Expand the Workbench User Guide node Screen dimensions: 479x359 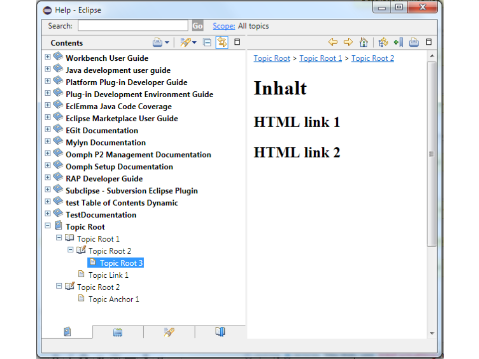pos(48,57)
